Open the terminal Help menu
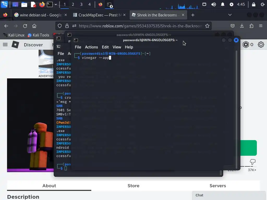Image resolution: width=267 pixels, height=200 pixels. tap(129, 47)
